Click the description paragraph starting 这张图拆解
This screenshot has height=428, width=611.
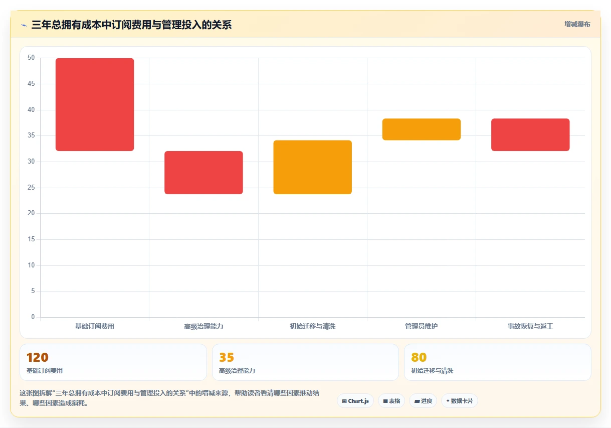pyautogui.click(x=169, y=398)
